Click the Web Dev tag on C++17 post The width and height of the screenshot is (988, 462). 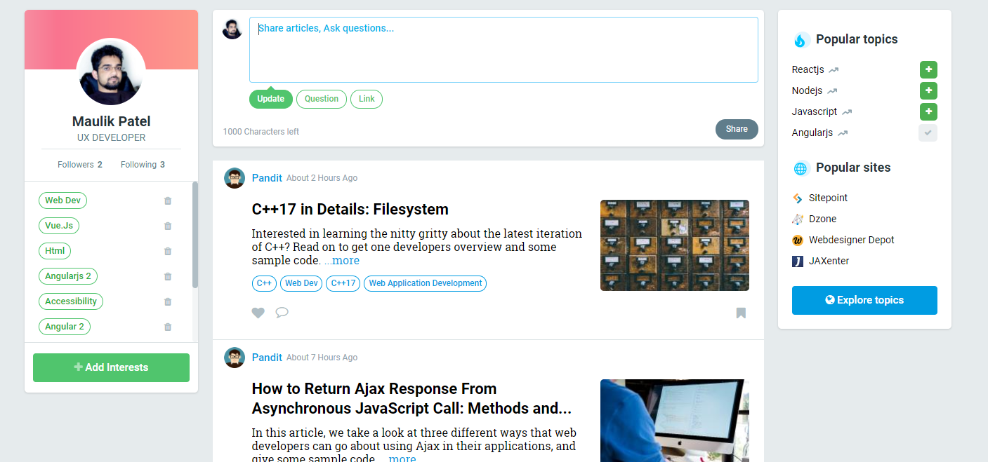(301, 283)
